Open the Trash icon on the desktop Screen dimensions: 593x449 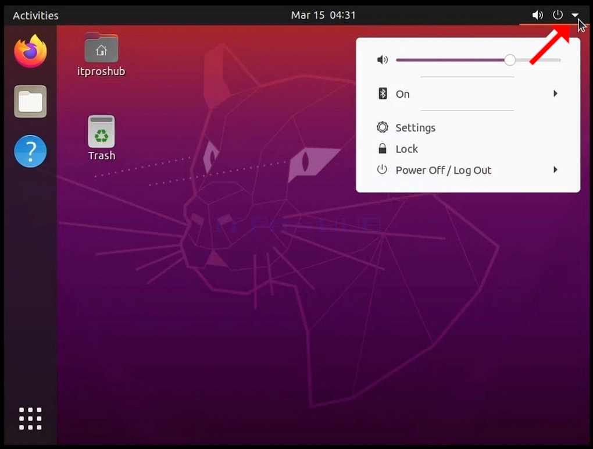(x=101, y=138)
